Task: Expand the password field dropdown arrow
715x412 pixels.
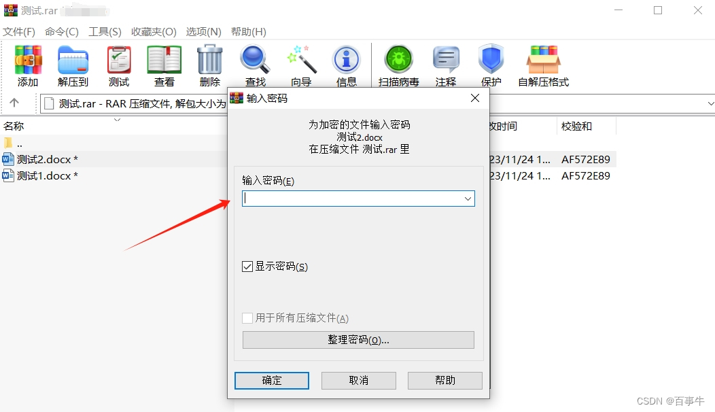Action: [468, 199]
